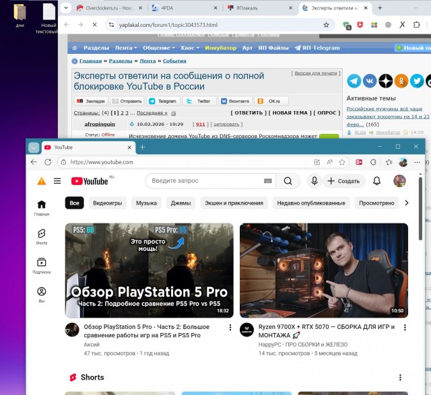This screenshot has height=395, width=431.
Task: Open Edge extensions puzzle icon
Action: [373, 162]
